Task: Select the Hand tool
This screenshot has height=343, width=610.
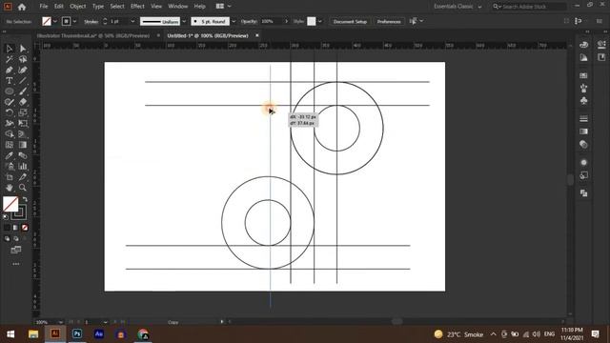Action: pos(10,188)
